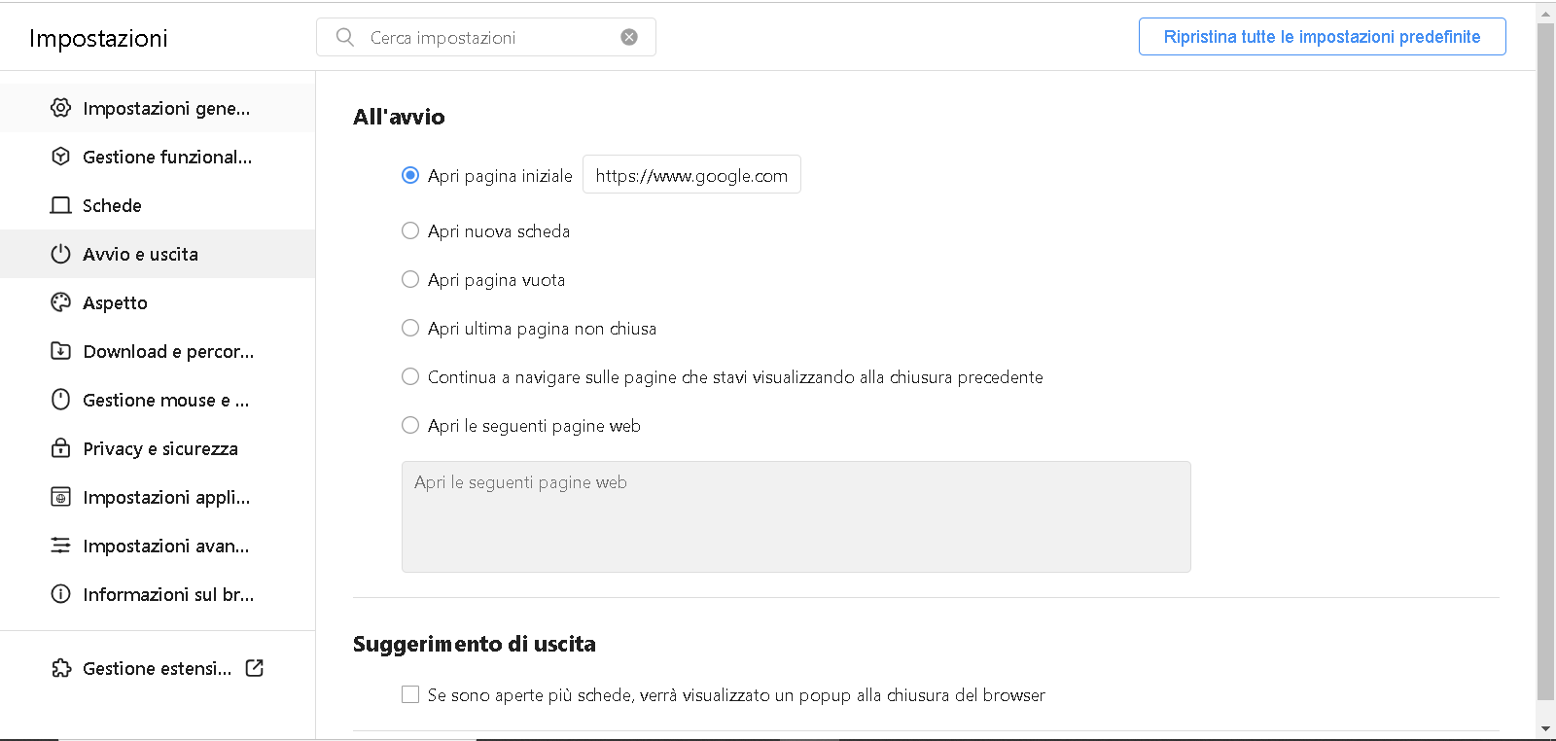This screenshot has height=741, width=1556.
Task: Click the palette icon for Aspetto
Action: coord(60,302)
